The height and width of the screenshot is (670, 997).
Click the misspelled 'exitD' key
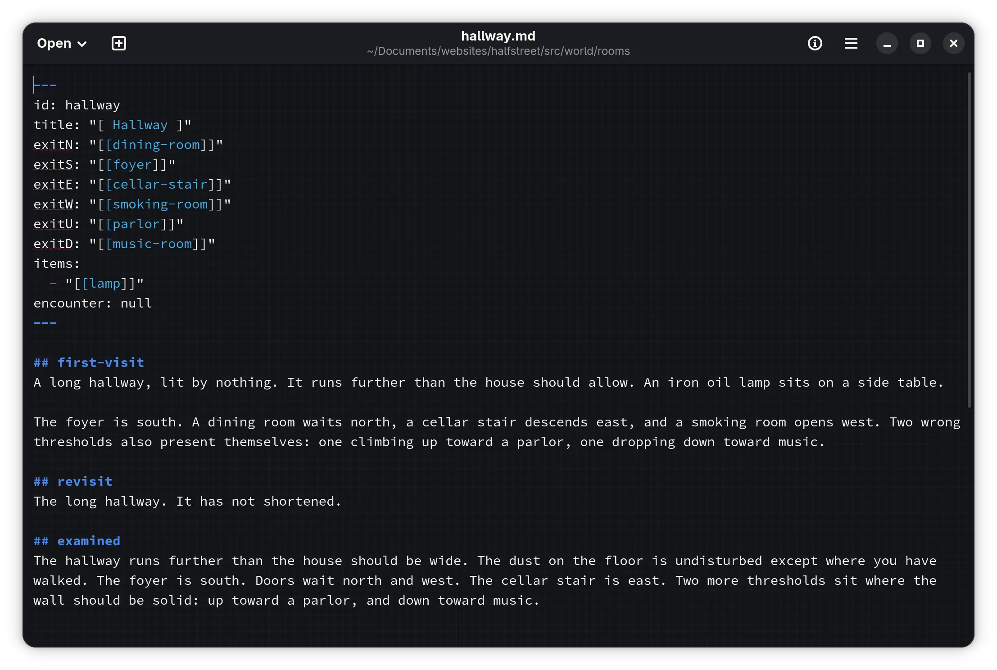click(53, 244)
